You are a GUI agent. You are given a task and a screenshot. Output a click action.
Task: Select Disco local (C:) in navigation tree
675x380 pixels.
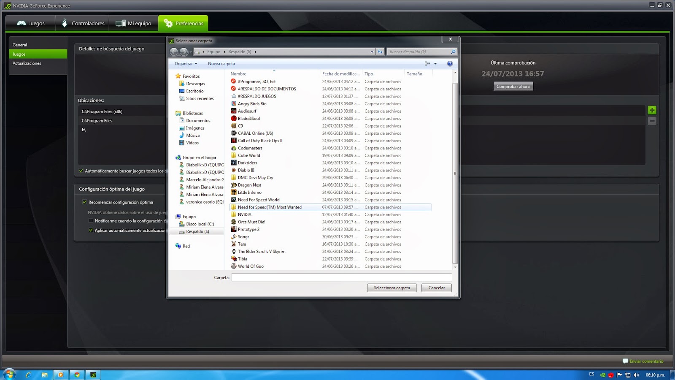[x=200, y=224]
